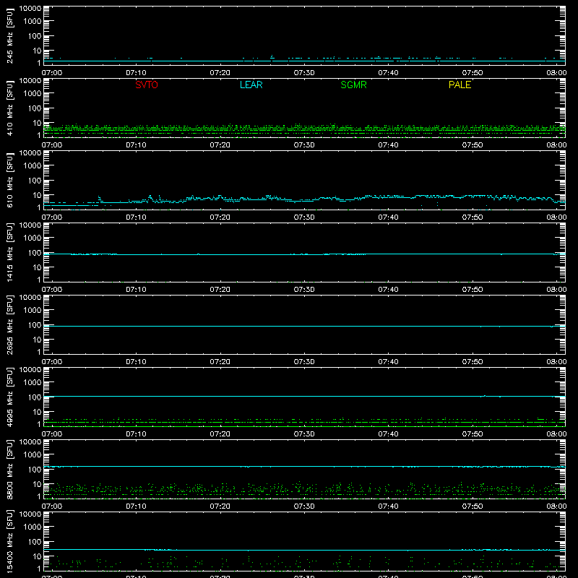This screenshot has width=578, height=578.
Task: Click 07:40 time label under 410 MHz panel
Action: click(388, 145)
